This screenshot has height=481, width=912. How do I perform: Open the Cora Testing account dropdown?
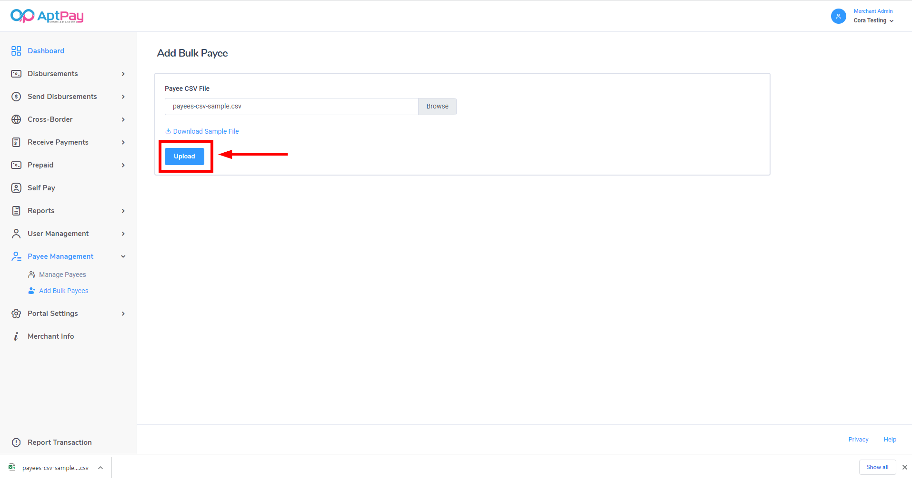click(x=873, y=20)
